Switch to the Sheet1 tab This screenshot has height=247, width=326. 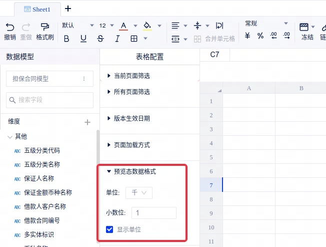tap(37, 9)
